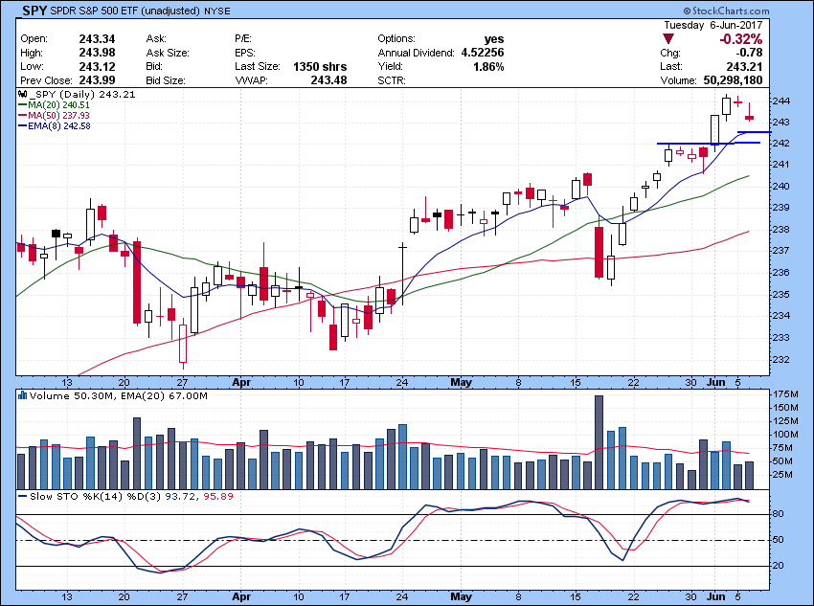The width and height of the screenshot is (814, 606).
Task: Select the date 'Tuesday 6-Jun-2017'
Action: 713,25
